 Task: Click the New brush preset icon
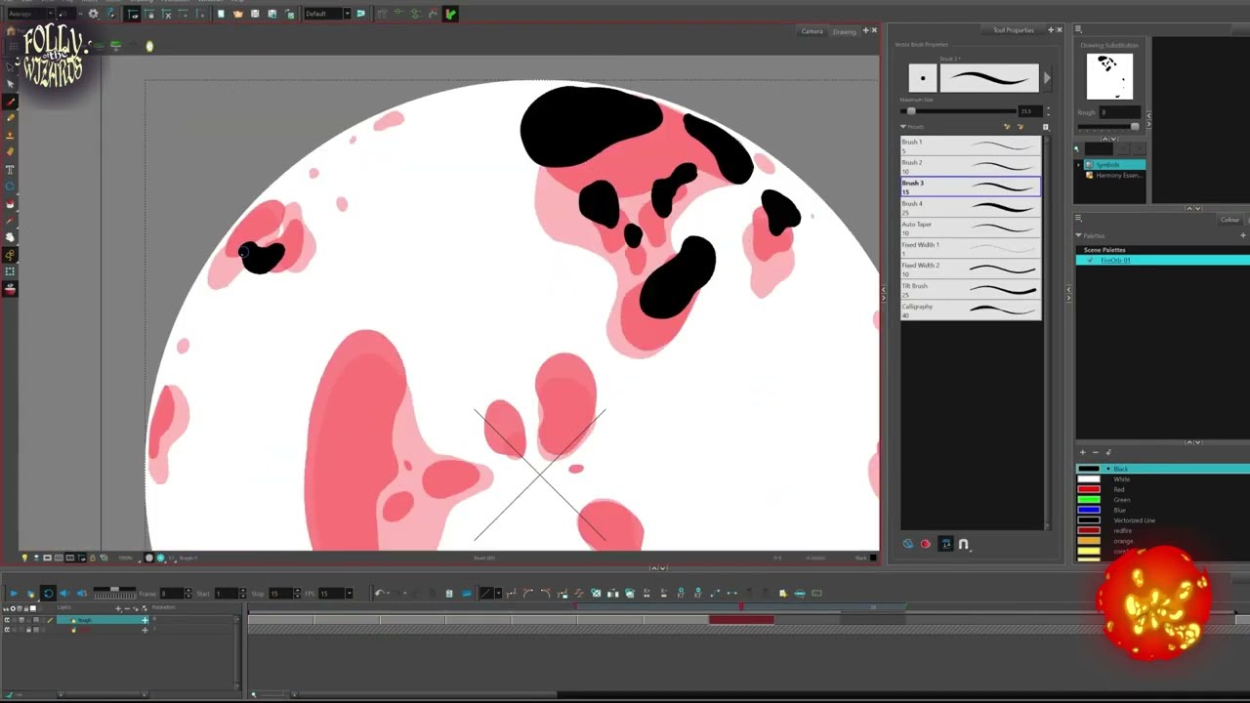coord(1007,127)
